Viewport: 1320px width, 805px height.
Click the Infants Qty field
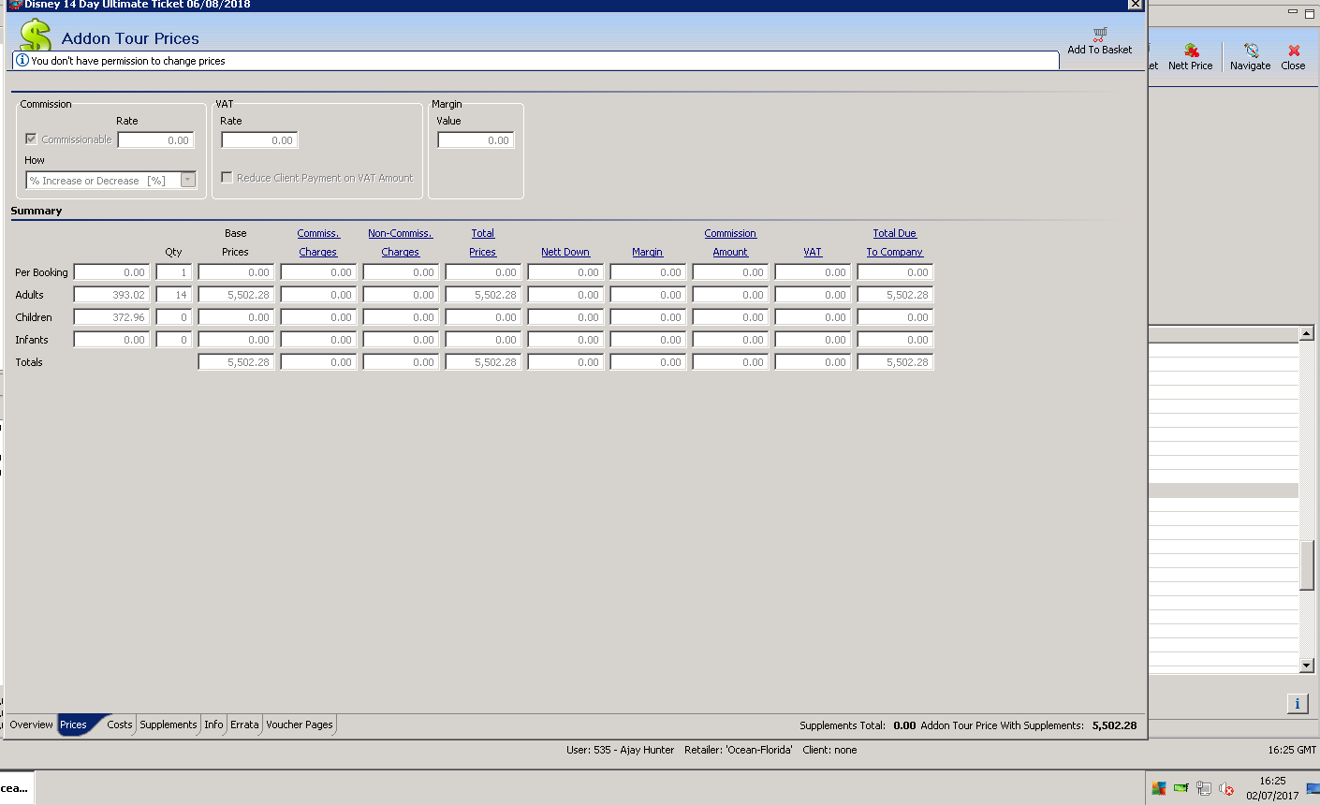(x=173, y=340)
